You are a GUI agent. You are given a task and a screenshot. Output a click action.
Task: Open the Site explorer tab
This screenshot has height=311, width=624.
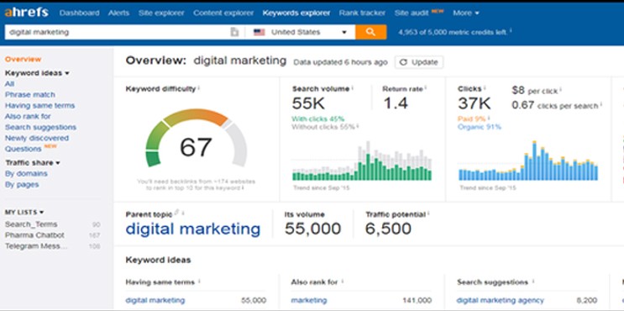(161, 13)
